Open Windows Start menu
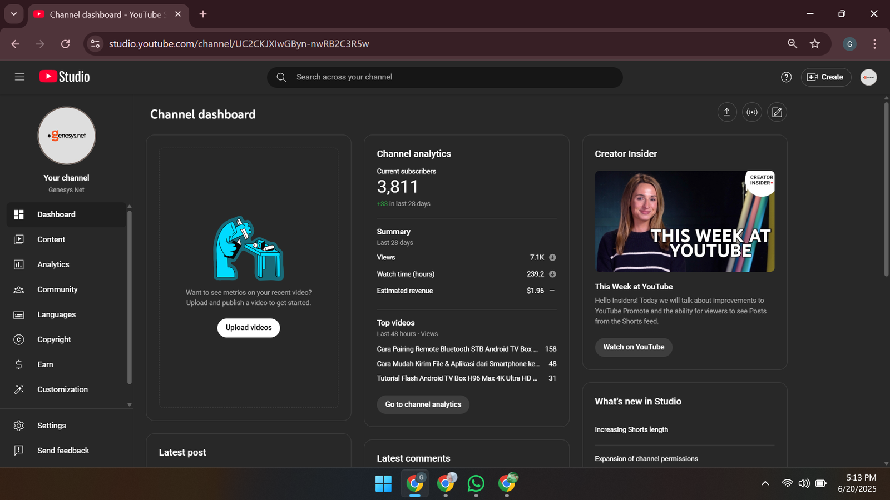890x500 pixels. pos(383,483)
